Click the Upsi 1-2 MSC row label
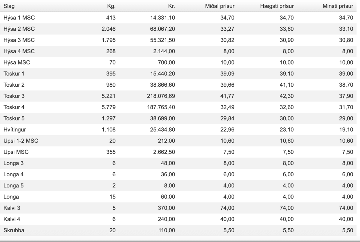The image size is (360, 242). [21, 141]
